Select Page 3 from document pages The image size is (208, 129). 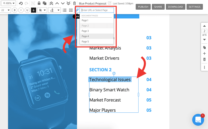(x=97, y=31)
